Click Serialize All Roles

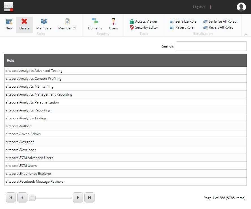point(220,21)
